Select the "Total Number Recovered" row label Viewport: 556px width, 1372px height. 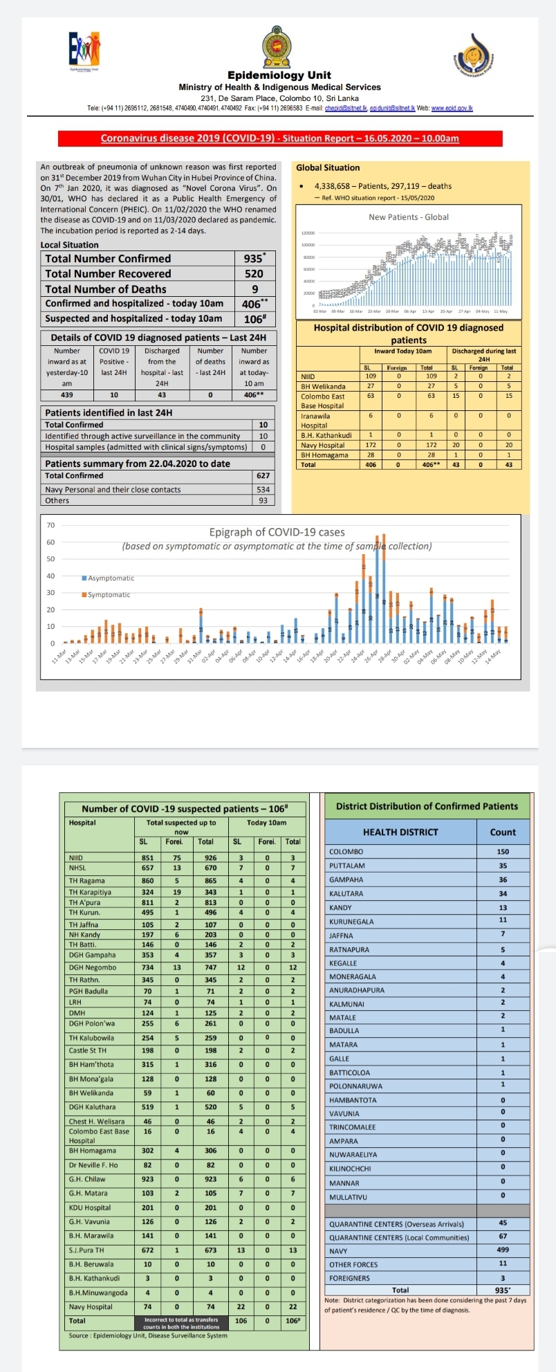coord(108,274)
